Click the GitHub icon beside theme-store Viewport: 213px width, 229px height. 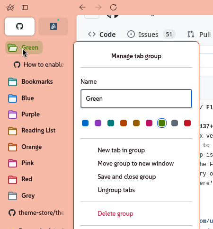click(x=12, y=212)
